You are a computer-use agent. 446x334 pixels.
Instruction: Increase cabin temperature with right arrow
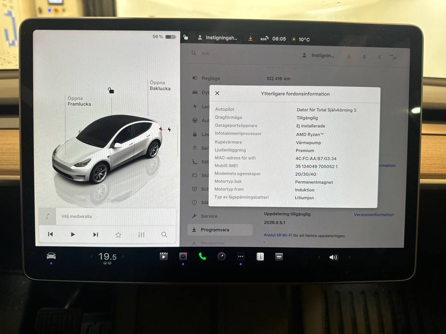point(123,257)
